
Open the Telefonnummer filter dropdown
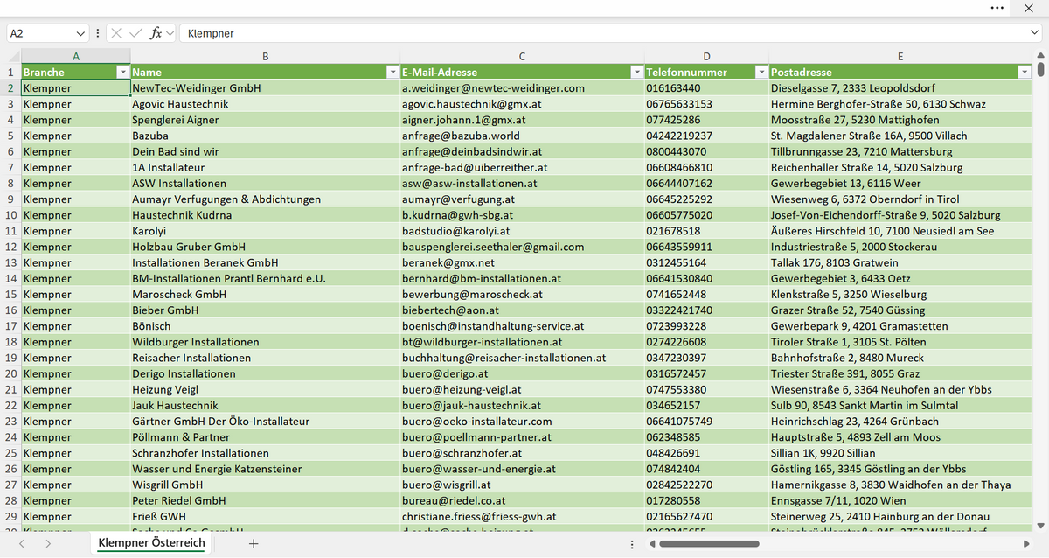[x=761, y=72]
